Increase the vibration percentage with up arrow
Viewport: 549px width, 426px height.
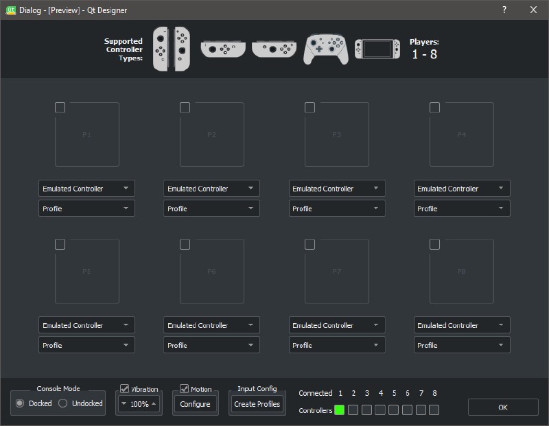pyautogui.click(x=154, y=404)
